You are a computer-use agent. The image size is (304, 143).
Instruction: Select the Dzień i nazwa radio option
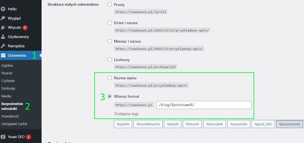coord(110,23)
